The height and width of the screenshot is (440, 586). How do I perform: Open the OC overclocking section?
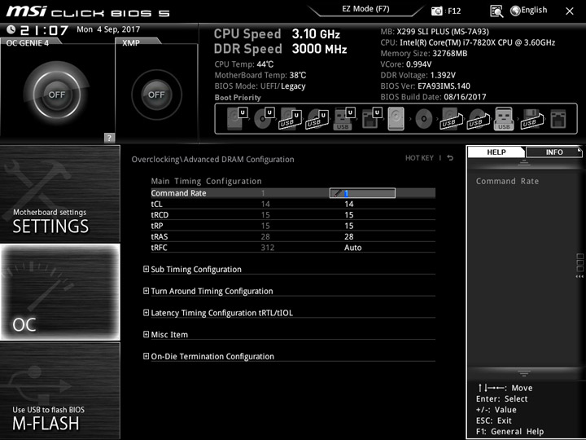tap(59, 292)
